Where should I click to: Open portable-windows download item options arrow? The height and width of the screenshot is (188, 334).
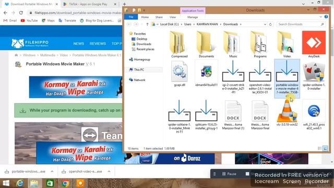52,171
